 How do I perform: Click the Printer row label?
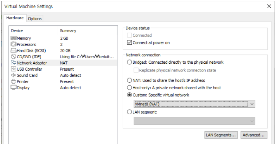(22, 81)
